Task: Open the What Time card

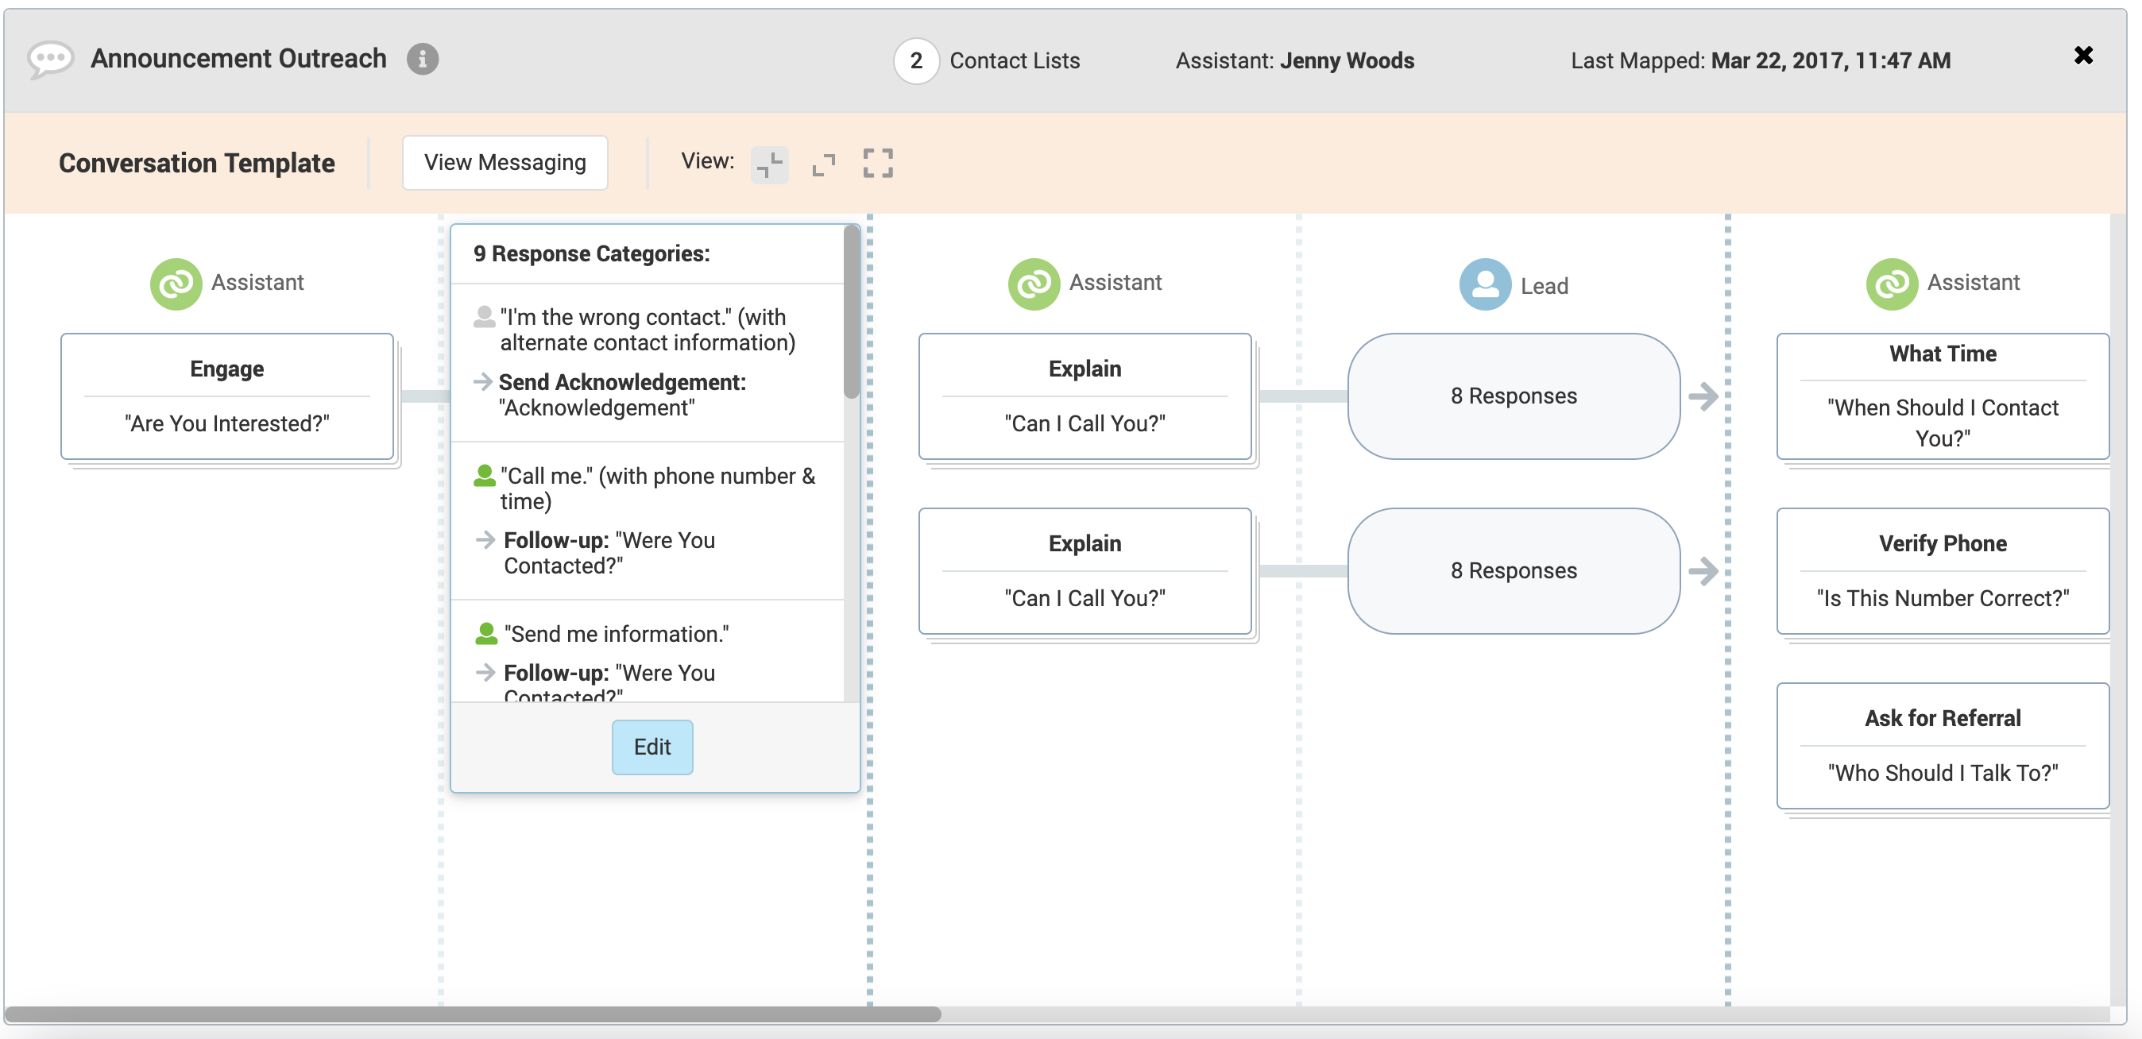Action: click(1943, 396)
